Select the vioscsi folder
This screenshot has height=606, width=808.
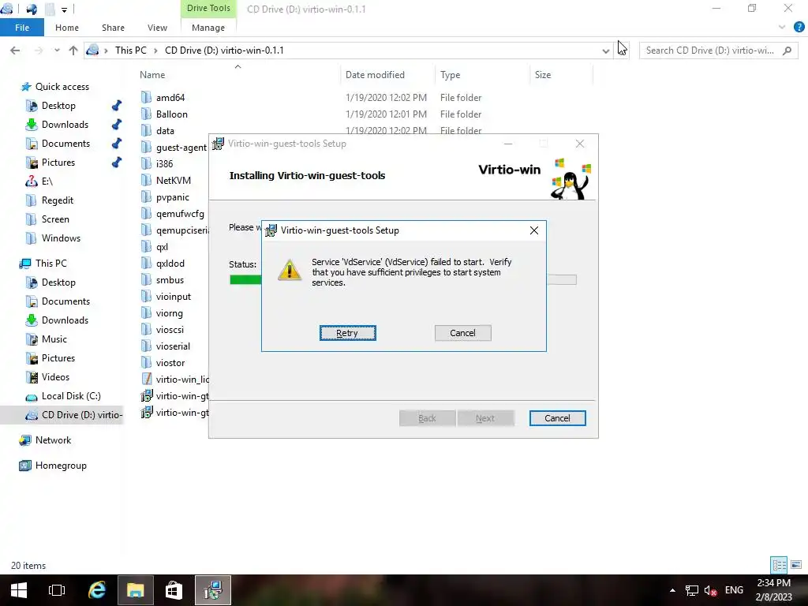pos(170,329)
